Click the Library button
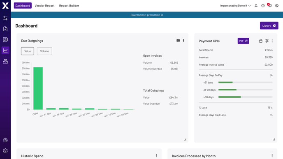This screenshot has height=159, width=283. click(269, 25)
